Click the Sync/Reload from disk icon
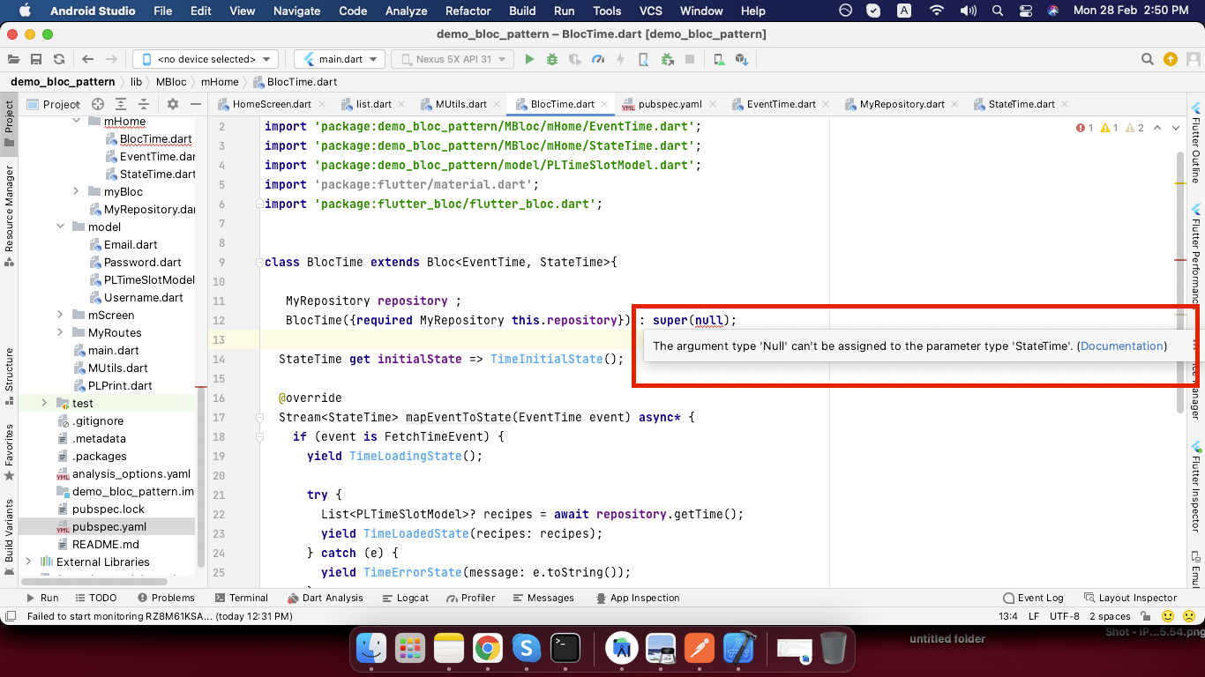 coord(59,59)
